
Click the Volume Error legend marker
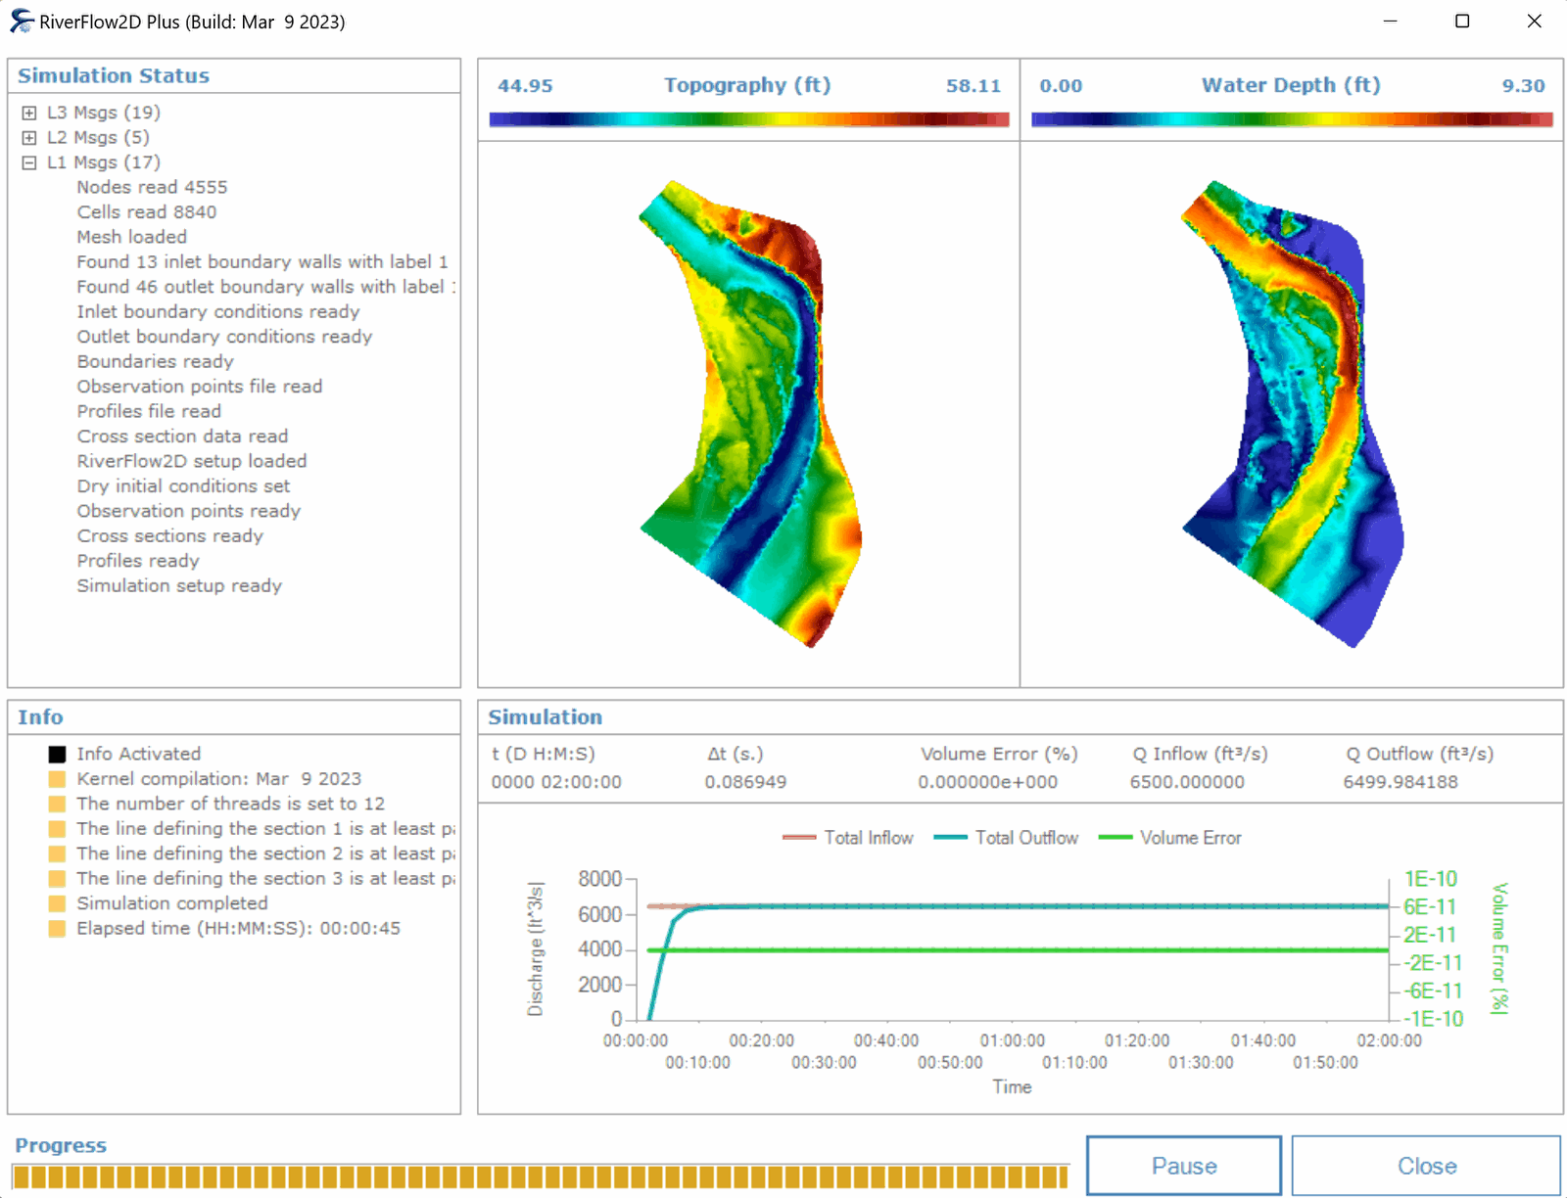click(x=1116, y=838)
